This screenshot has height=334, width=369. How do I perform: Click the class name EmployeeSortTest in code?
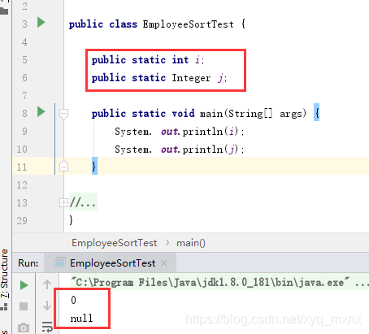click(x=188, y=24)
